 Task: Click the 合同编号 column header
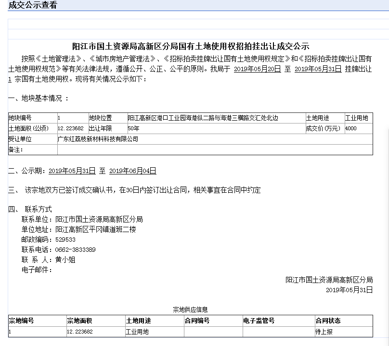point(197,321)
